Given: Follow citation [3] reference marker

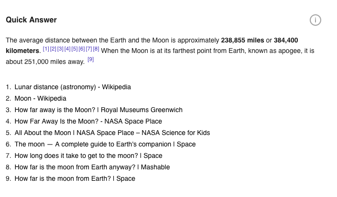Looking at the screenshot, I should [x=60, y=49].
